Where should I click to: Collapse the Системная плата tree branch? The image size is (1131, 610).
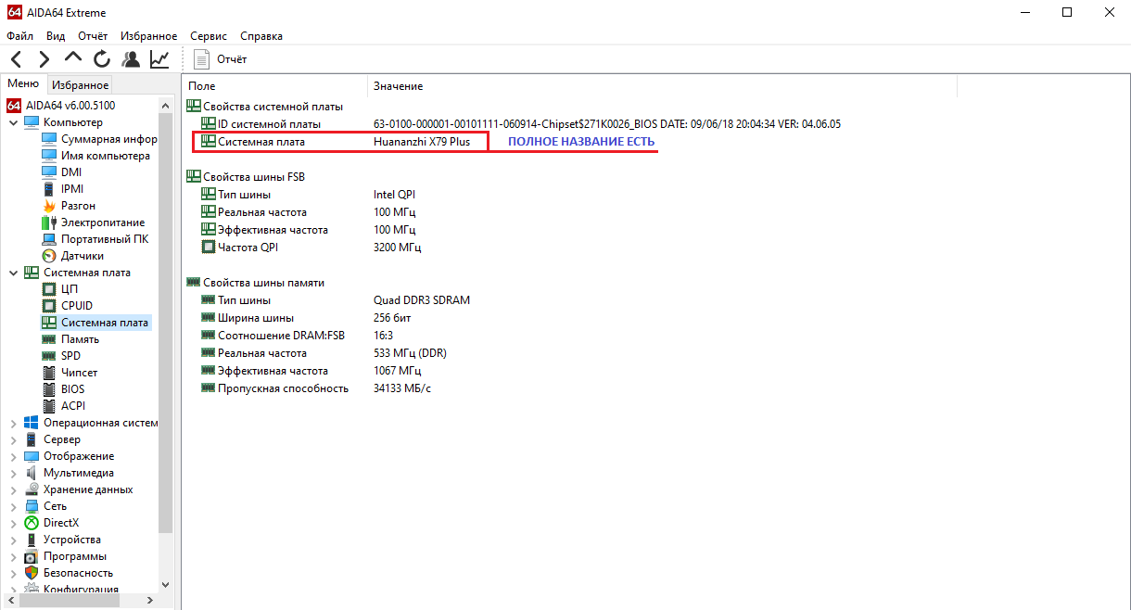click(13, 273)
